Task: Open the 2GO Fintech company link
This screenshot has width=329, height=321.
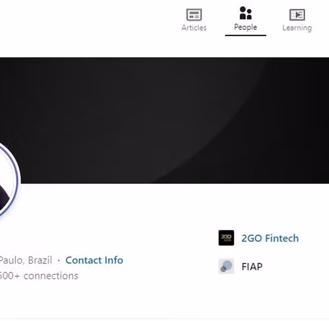Action: pos(270,238)
